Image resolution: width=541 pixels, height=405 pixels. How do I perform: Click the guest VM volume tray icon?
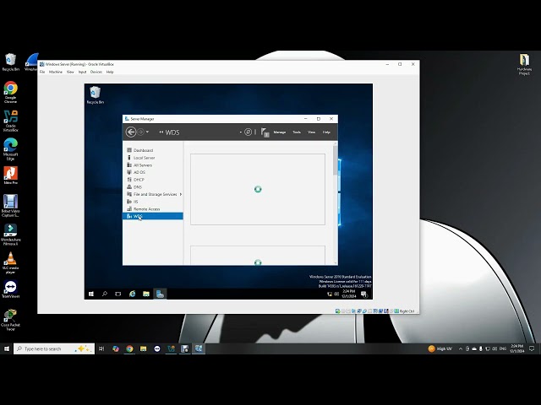tap(336, 294)
